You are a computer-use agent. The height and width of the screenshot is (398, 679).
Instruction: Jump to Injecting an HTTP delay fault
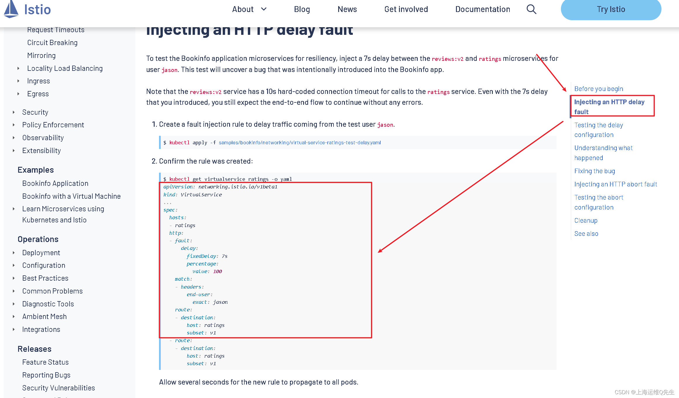pos(609,107)
